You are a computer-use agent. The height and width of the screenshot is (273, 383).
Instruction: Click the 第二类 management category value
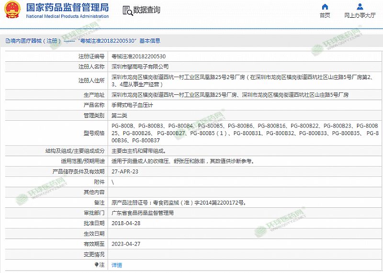coord(119,115)
